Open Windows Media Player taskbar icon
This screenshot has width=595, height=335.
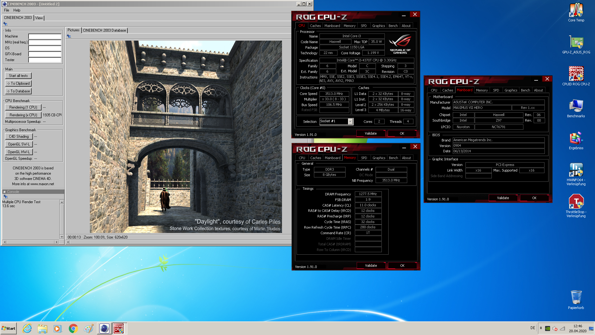click(x=58, y=328)
